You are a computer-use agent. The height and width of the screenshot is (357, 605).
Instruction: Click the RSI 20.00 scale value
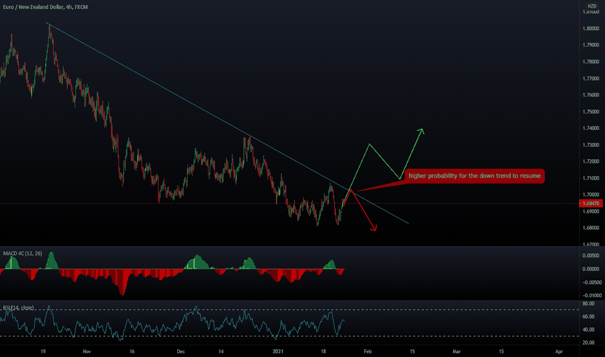[x=588, y=343]
